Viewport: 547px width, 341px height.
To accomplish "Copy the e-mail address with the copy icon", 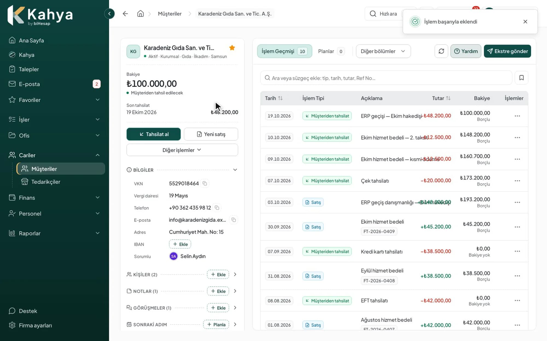I will (234, 220).
